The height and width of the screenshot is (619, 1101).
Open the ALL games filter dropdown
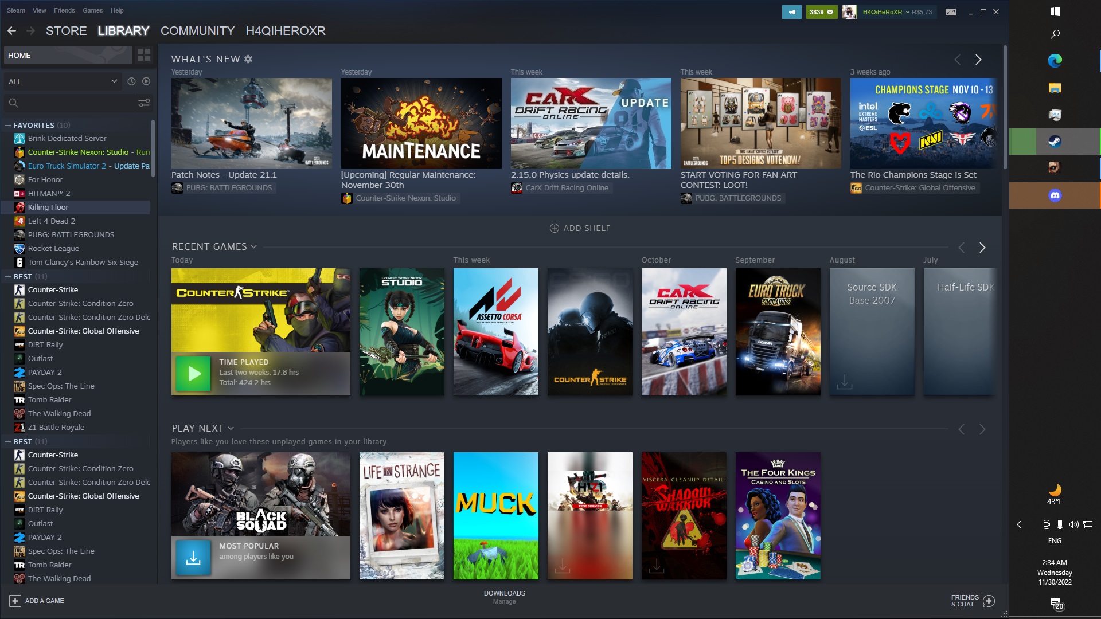pyautogui.click(x=63, y=81)
